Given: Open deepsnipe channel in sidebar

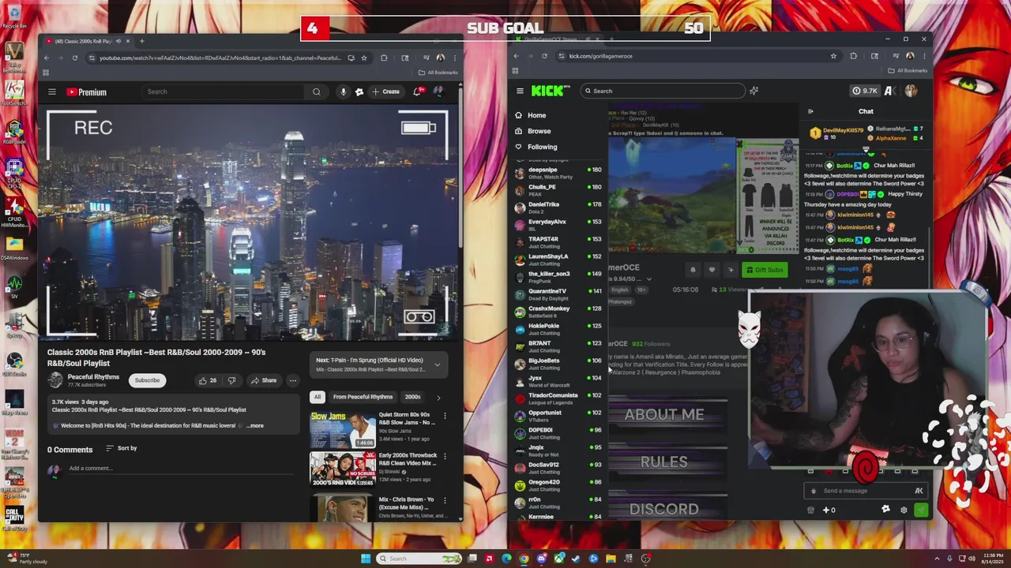Looking at the screenshot, I should pos(558,173).
